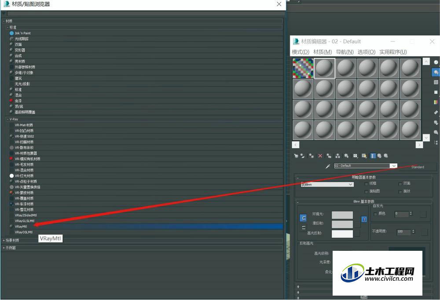Screen dimensions: 440x300
Task: Open the 实用程序(U) menu
Action: click(393, 52)
